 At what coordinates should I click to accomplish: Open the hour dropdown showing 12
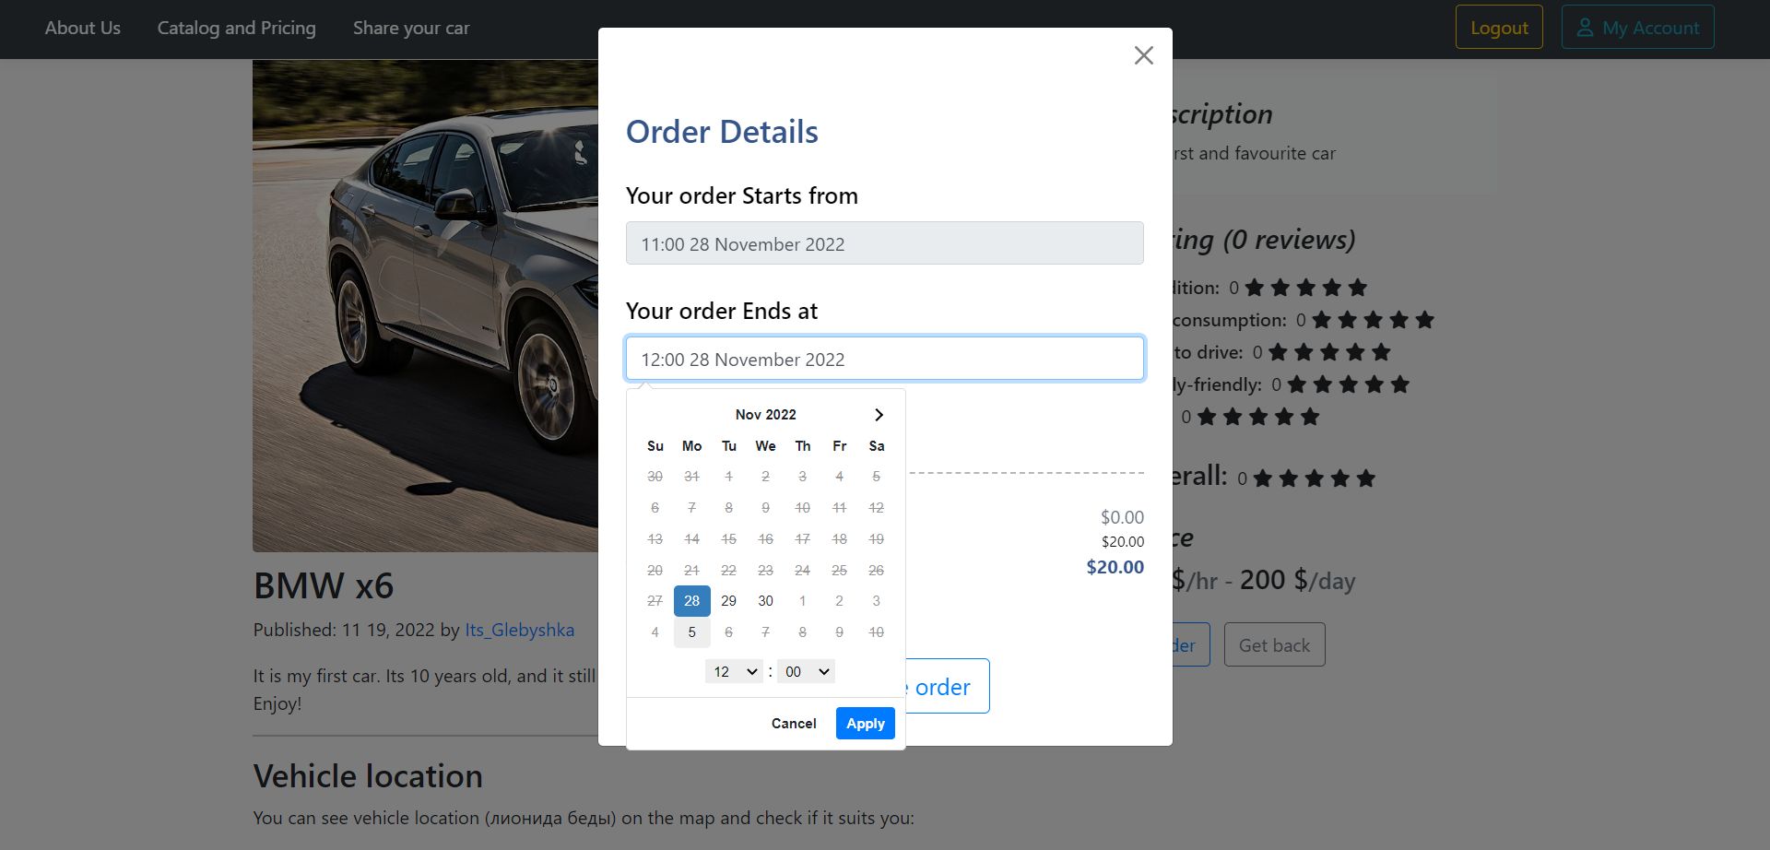[734, 672]
